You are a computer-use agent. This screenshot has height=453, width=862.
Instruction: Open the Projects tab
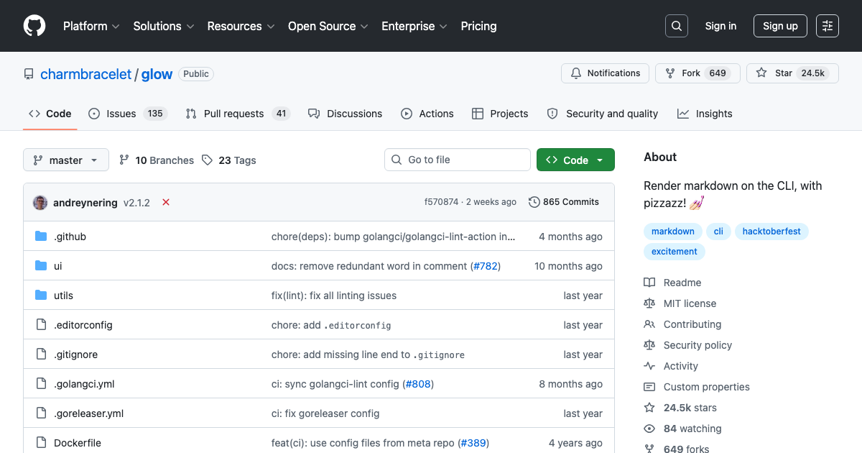click(500, 114)
